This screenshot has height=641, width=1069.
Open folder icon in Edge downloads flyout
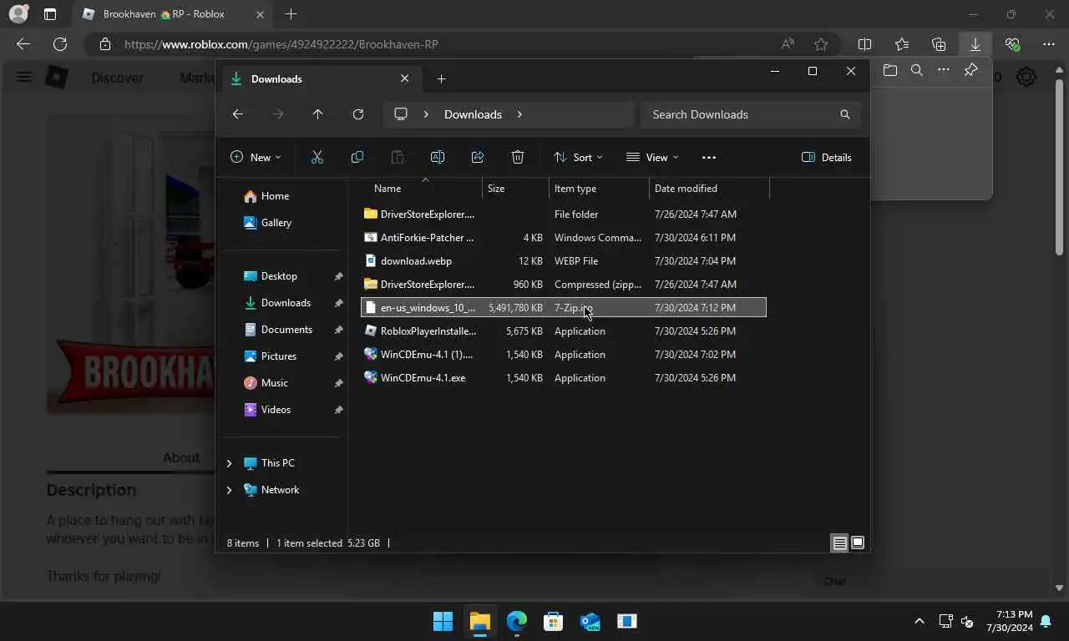click(x=890, y=71)
